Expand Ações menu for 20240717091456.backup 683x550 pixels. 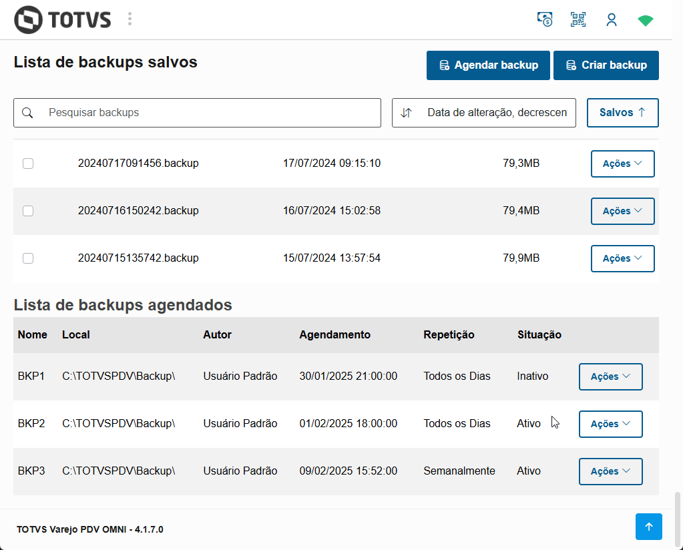[622, 164]
